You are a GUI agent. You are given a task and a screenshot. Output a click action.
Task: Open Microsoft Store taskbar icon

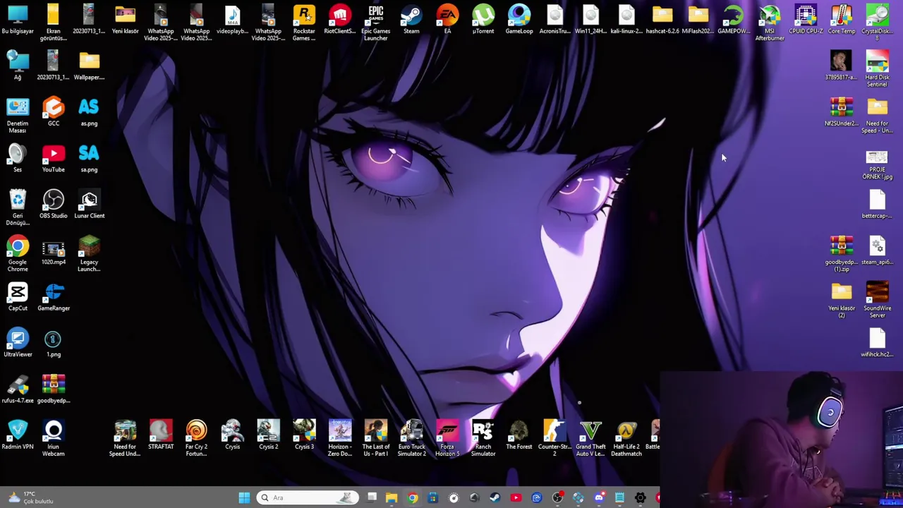pyautogui.click(x=433, y=498)
